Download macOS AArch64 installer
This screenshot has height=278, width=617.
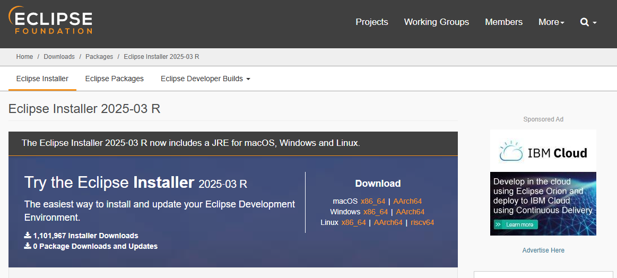407,201
